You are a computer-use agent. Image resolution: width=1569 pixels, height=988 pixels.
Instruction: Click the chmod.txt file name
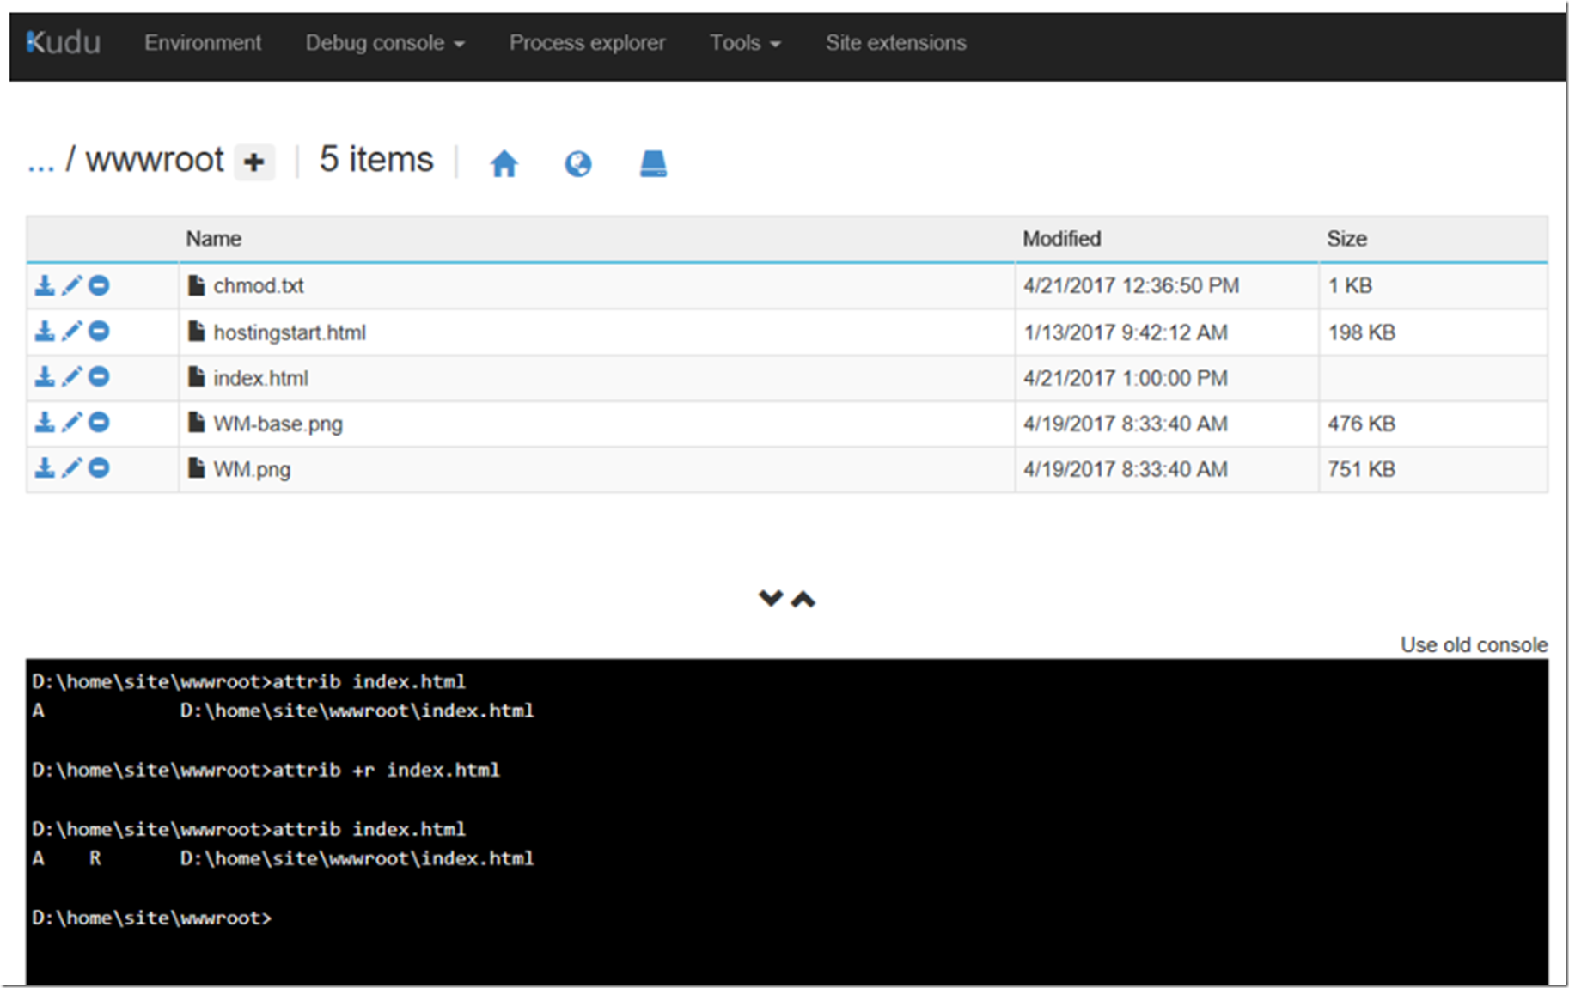click(x=258, y=285)
